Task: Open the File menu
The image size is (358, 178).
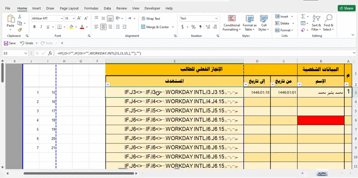Action: (7, 8)
